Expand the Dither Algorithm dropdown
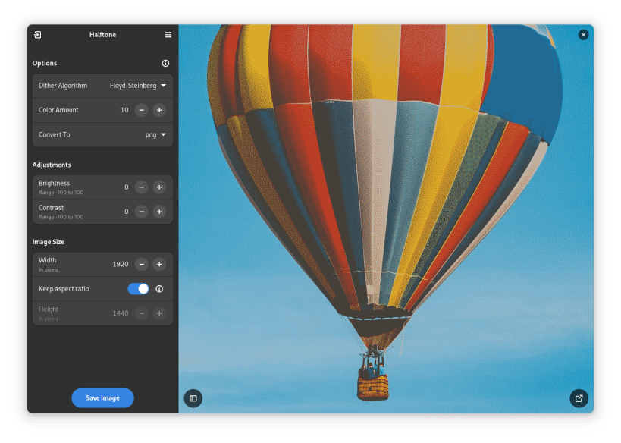The height and width of the screenshot is (443, 621). (x=138, y=86)
